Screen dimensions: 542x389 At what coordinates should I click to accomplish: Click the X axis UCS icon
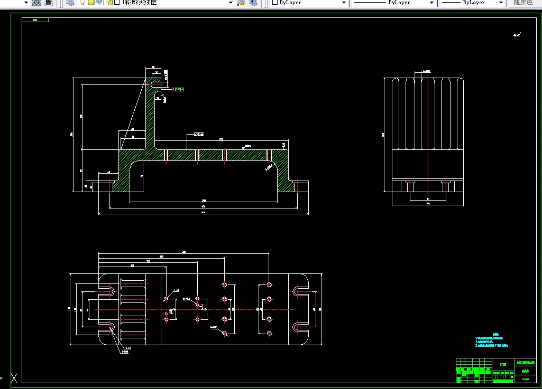[14, 378]
